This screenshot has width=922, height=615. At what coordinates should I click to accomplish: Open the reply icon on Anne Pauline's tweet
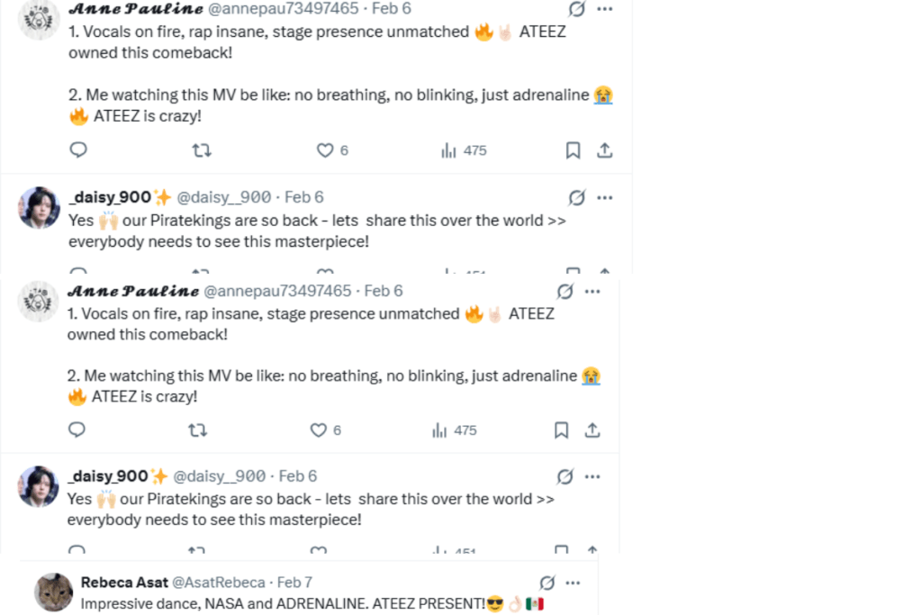click(x=78, y=150)
